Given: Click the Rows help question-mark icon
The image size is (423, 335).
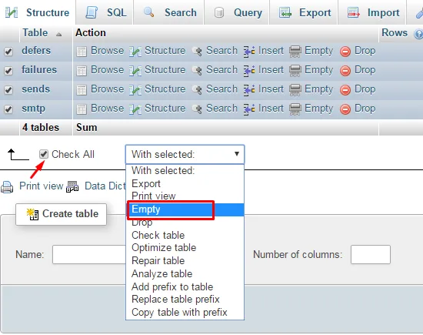Looking at the screenshot, I should [419, 34].
